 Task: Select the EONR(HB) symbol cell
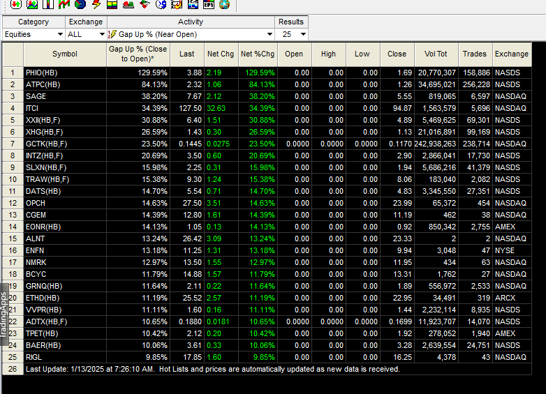(x=65, y=227)
